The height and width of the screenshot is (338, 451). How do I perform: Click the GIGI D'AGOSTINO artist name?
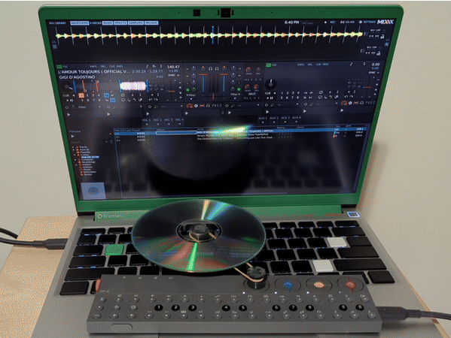pos(77,77)
